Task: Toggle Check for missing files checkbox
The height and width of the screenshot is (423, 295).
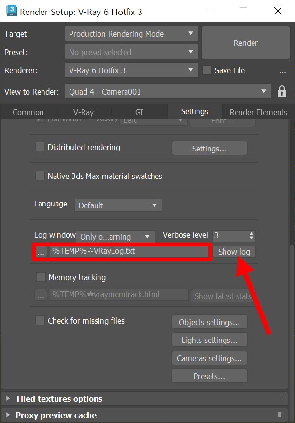Action: 40,320
